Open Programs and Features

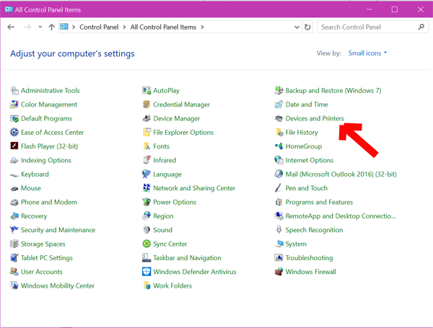(x=319, y=203)
